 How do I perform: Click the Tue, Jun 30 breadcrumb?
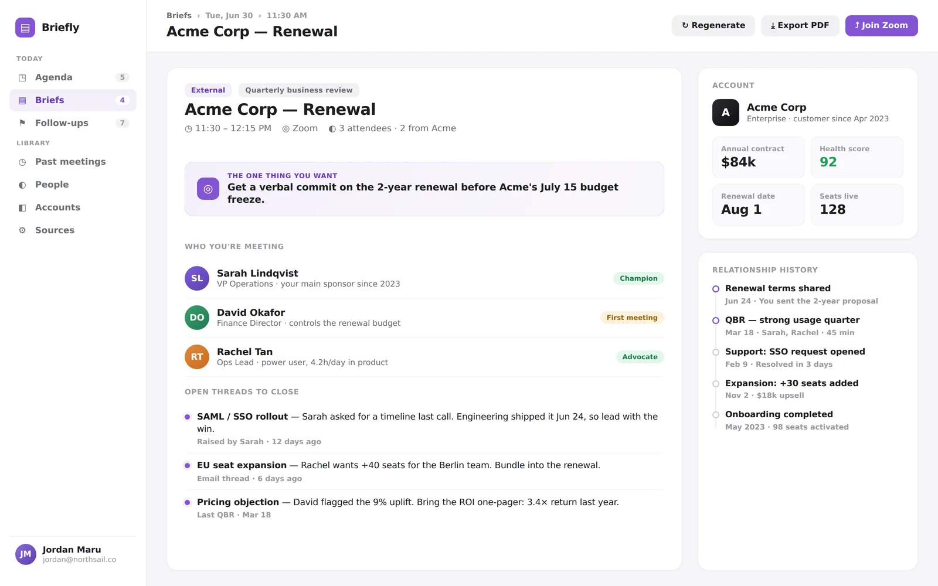point(229,16)
